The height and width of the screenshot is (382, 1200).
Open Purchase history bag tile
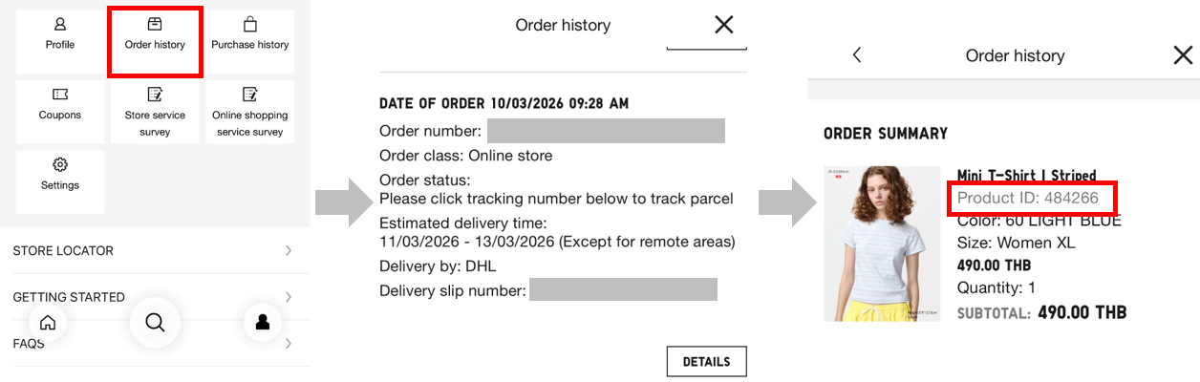[250, 34]
